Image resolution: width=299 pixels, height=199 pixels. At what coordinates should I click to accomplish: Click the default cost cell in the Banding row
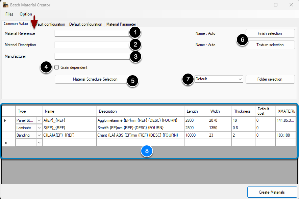(265, 135)
